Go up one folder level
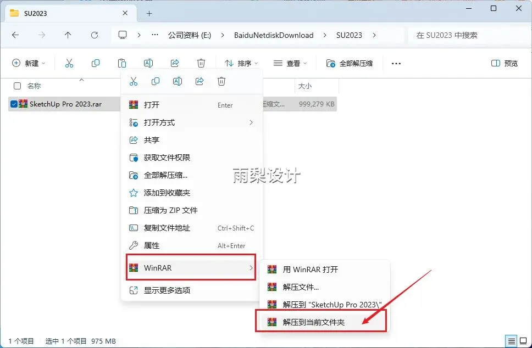The image size is (532, 348). [68, 35]
